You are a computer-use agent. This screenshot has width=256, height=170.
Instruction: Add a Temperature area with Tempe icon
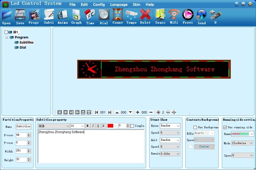coord(131,17)
